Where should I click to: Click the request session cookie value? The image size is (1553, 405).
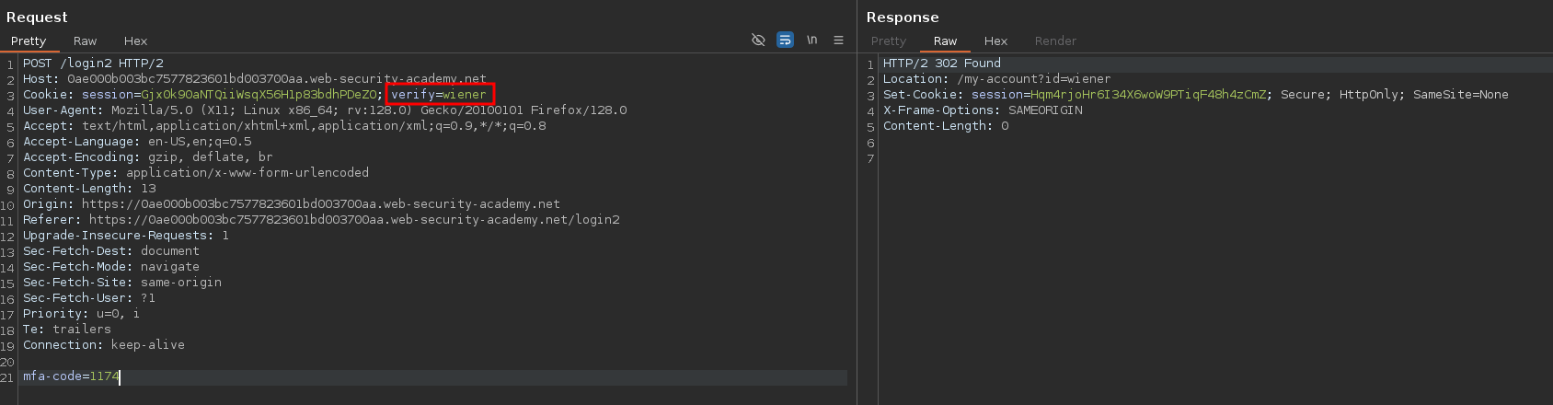259,95
